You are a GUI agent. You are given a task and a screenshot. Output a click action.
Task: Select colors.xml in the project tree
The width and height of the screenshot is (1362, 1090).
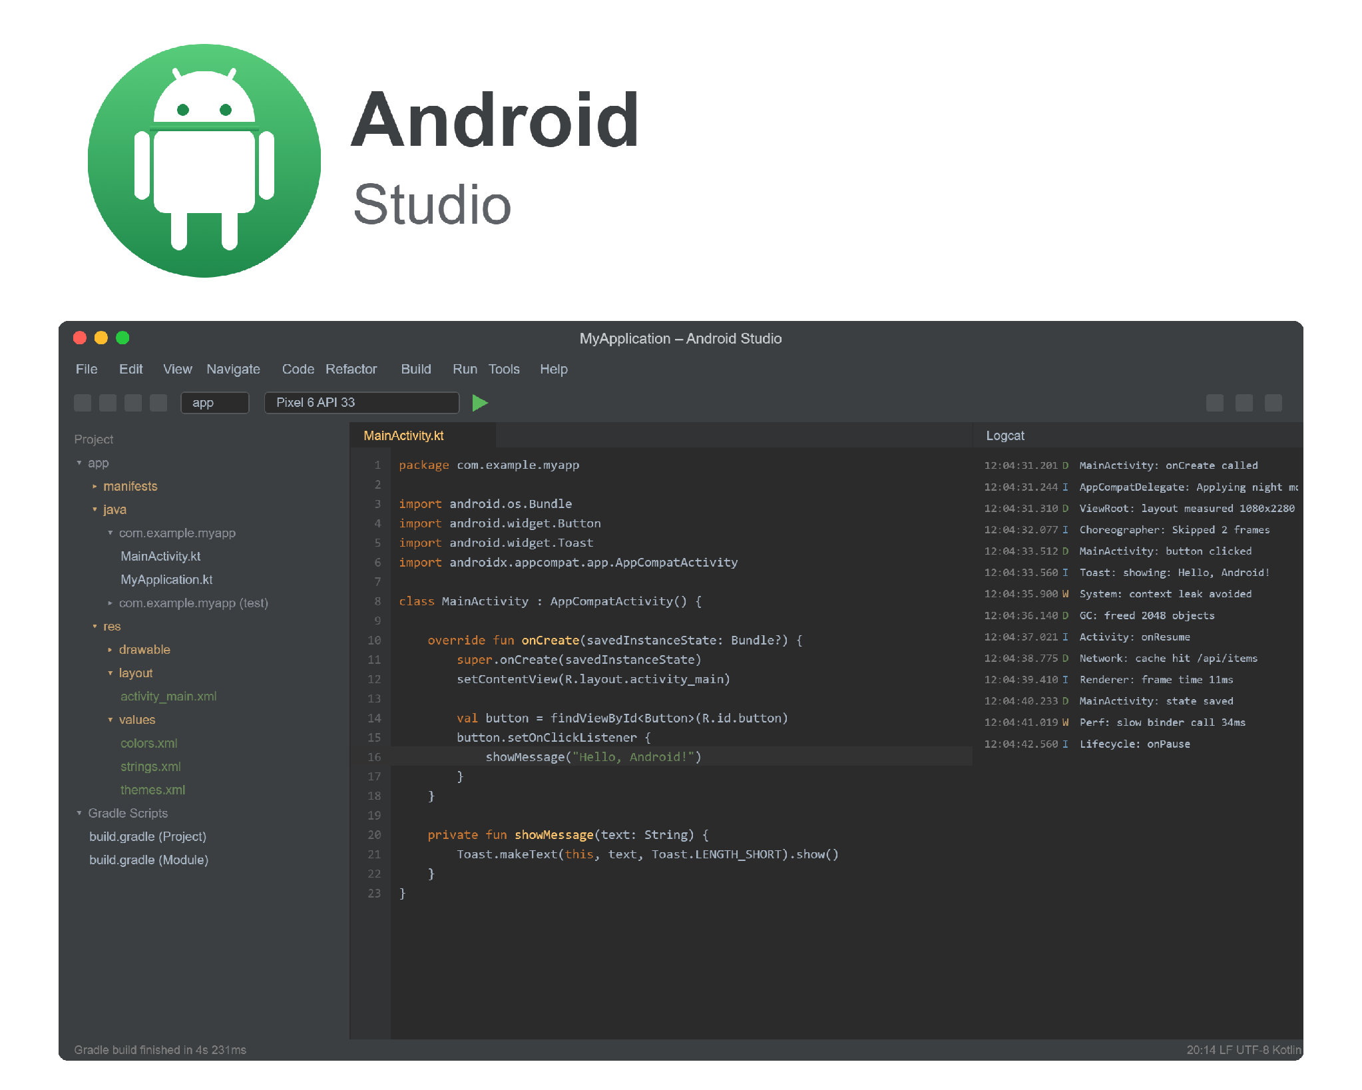(x=148, y=743)
